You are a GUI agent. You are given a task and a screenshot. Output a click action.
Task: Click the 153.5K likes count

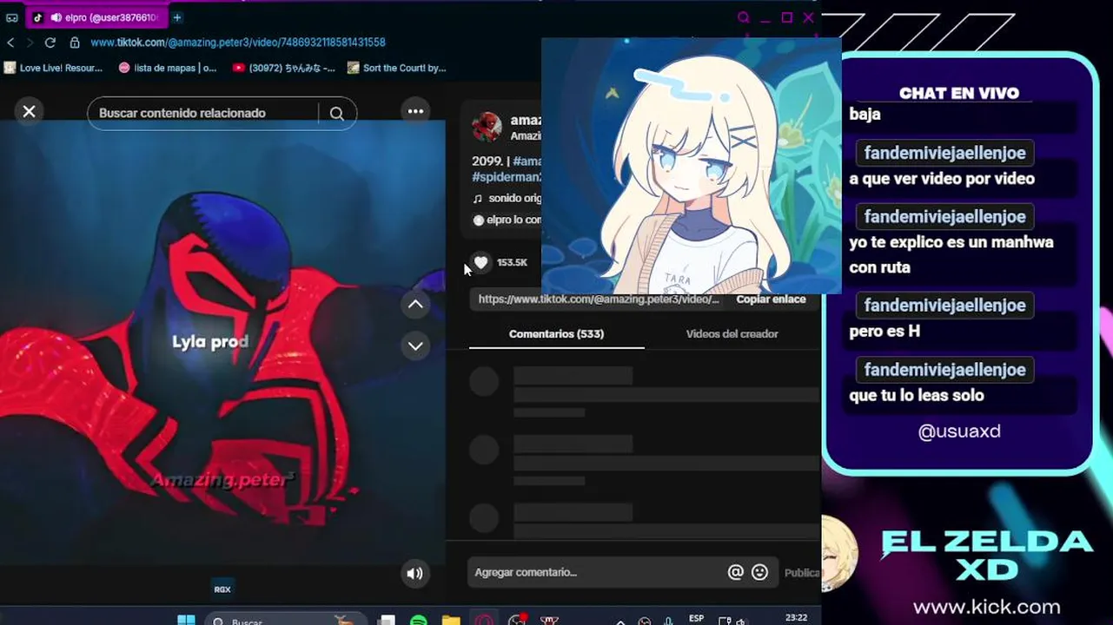[512, 262]
